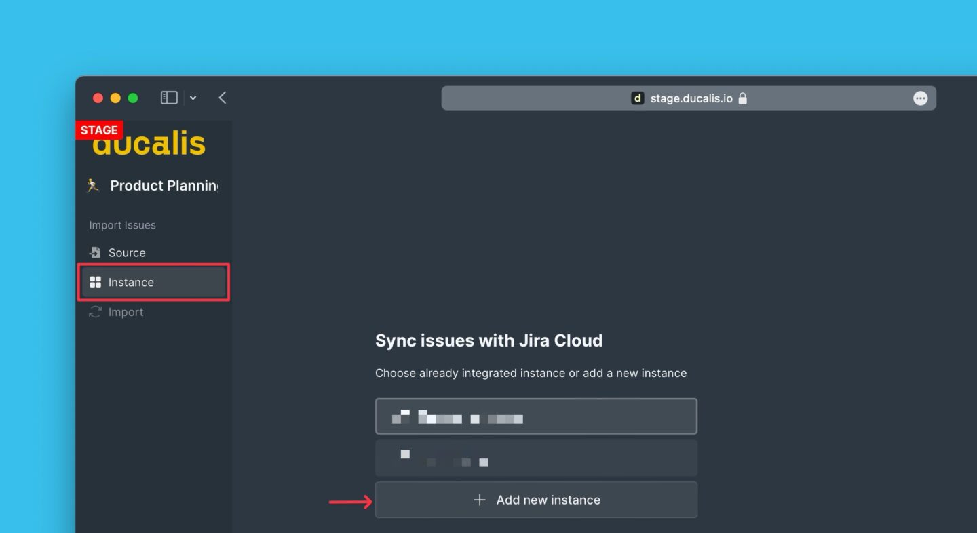977x533 pixels.
Task: Click the Add new instance button
Action: (x=536, y=500)
